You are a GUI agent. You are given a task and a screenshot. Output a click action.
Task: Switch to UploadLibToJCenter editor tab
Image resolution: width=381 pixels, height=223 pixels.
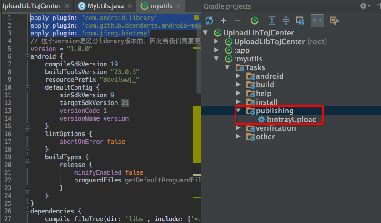31,6
